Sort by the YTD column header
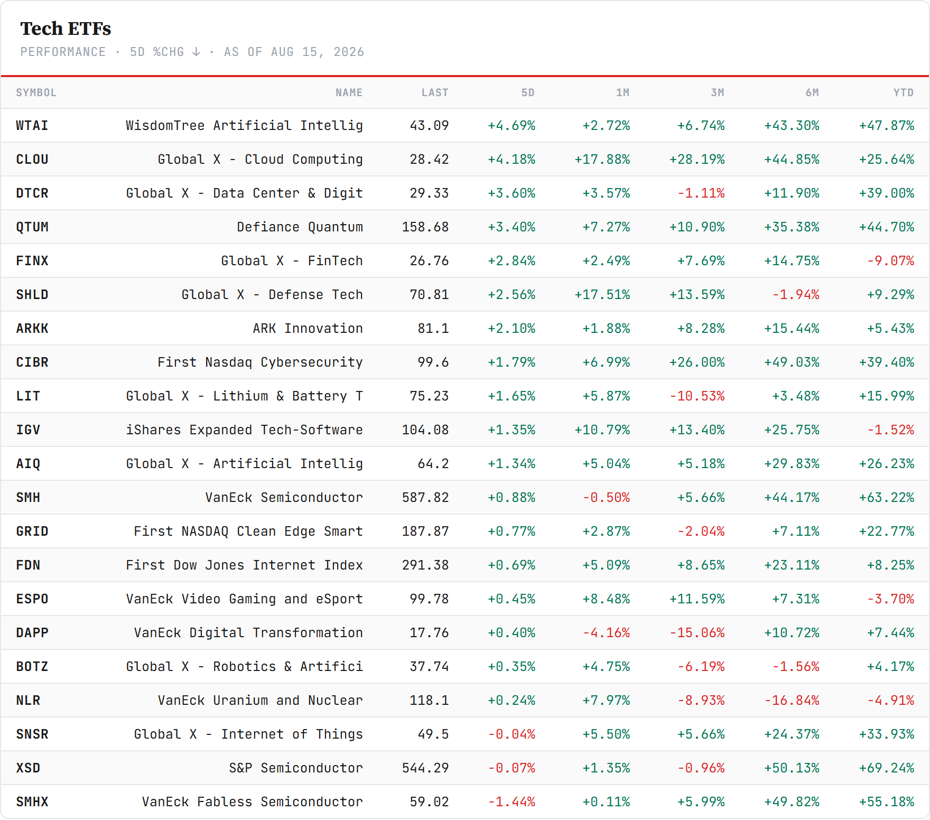The height and width of the screenshot is (820, 930). pyautogui.click(x=904, y=92)
